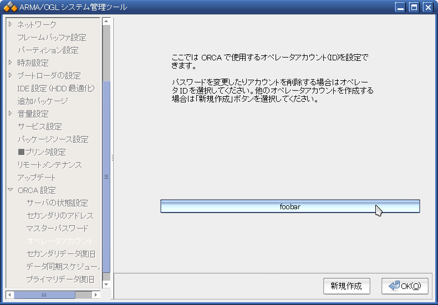Open the リモートメンテナンス entry
Viewport: 438px width, 305px height.
(x=49, y=164)
